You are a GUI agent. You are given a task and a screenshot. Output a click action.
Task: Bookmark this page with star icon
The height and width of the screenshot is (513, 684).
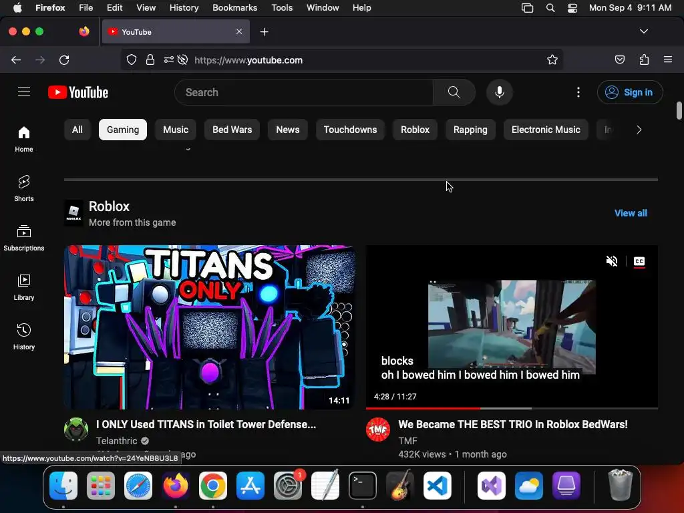(552, 59)
